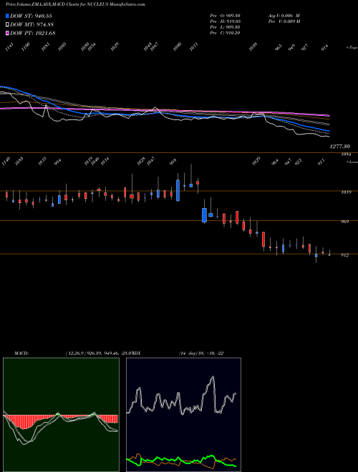Screen dimensions: 358x472
Task: Click the chart title mentioning NUCLEUS
Action: tap(75, 4)
